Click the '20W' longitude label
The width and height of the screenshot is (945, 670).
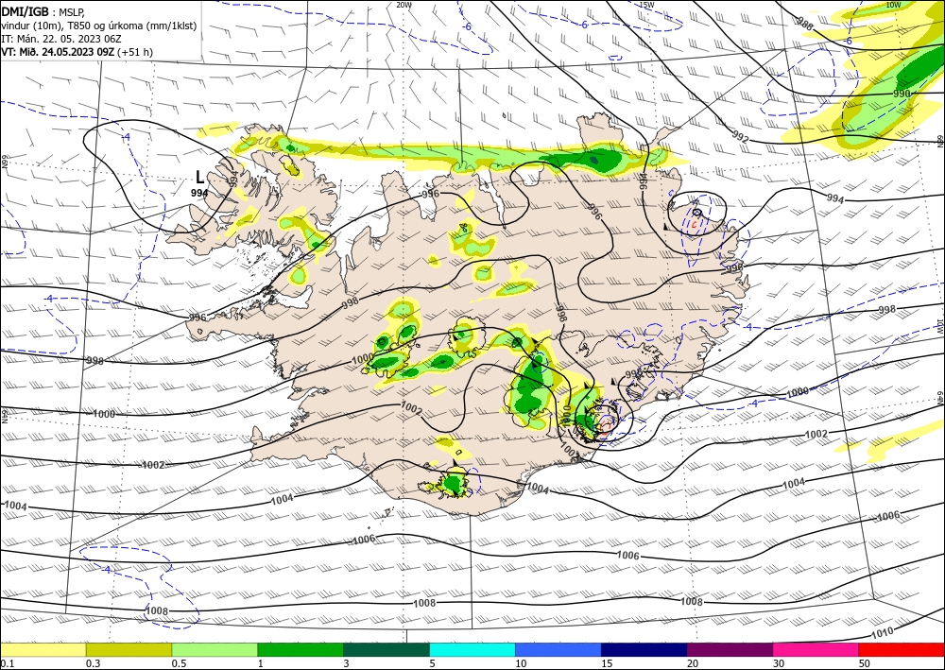click(404, 4)
